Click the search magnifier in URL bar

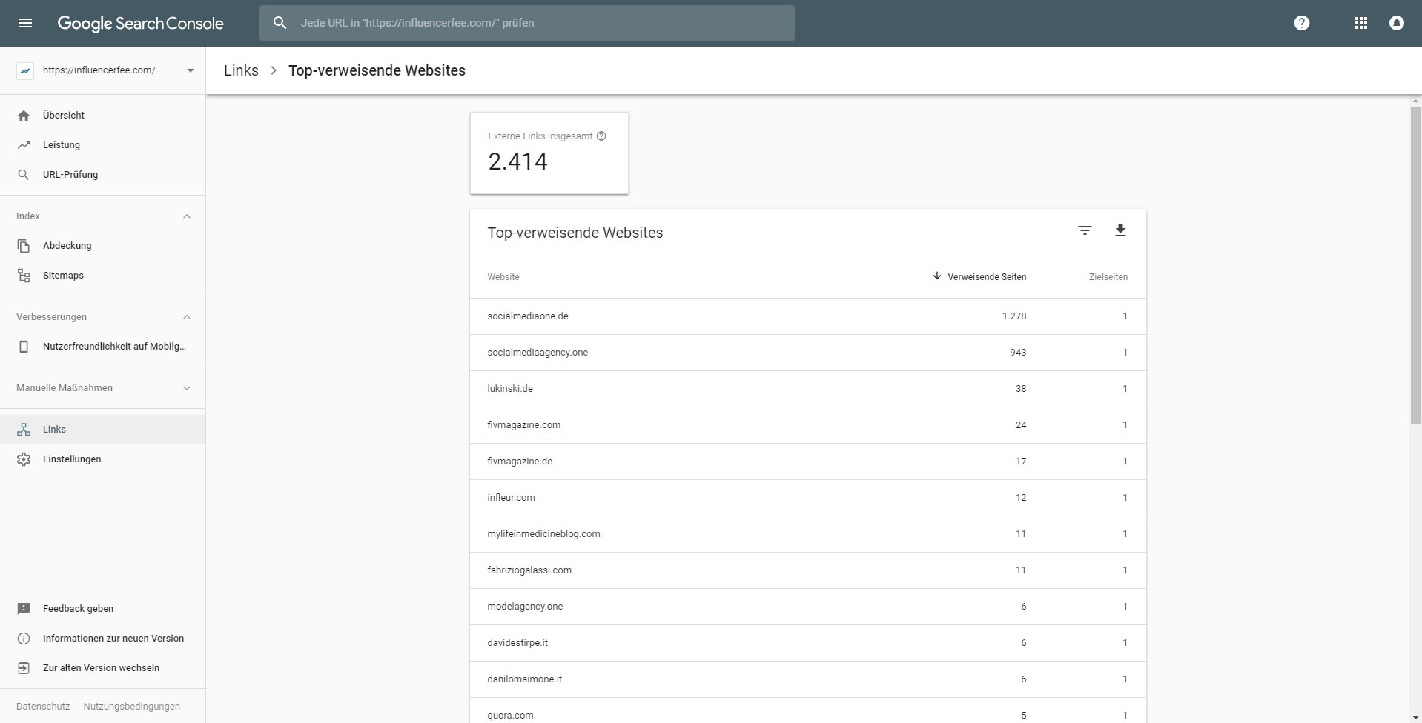coord(280,23)
